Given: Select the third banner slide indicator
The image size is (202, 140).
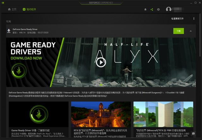Looking at the screenshot, I should (104, 85).
